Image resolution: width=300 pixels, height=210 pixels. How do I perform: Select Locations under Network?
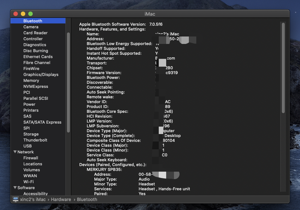[33, 164]
